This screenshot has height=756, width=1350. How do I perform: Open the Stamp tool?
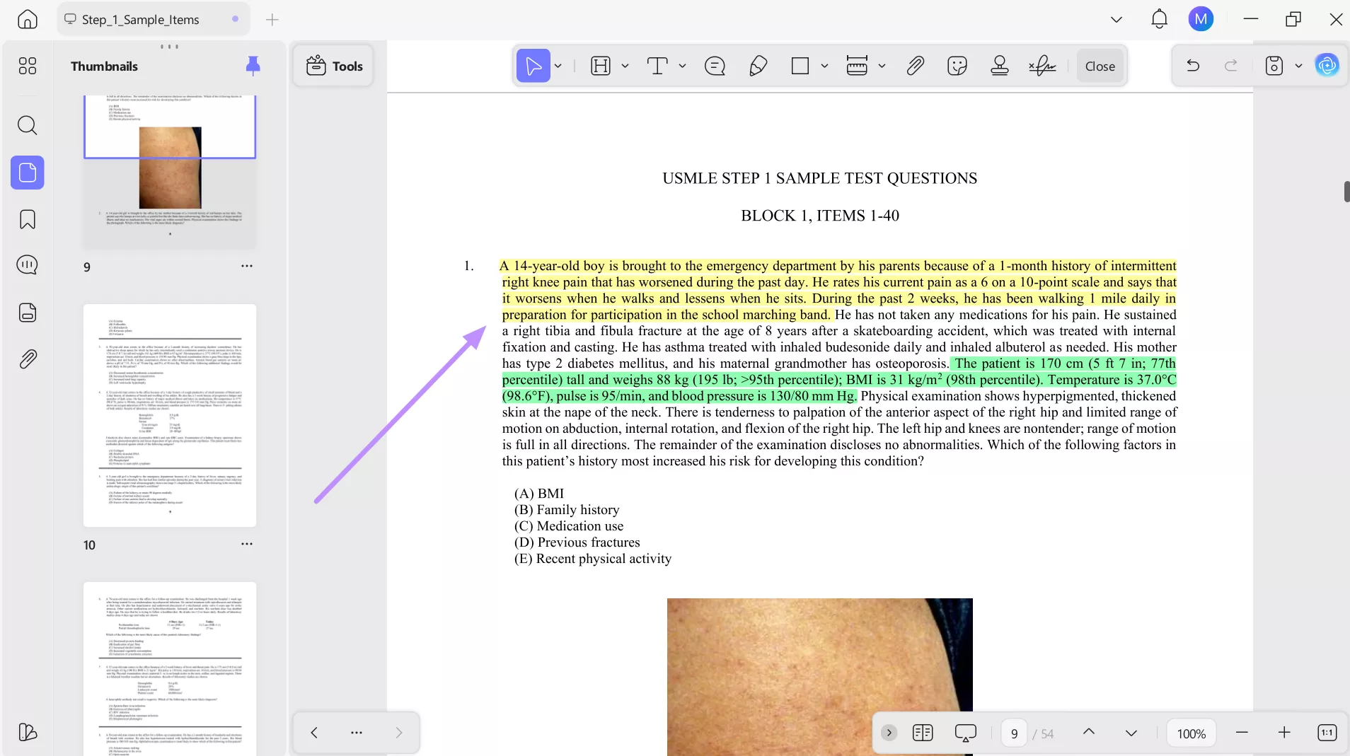pos(1000,66)
